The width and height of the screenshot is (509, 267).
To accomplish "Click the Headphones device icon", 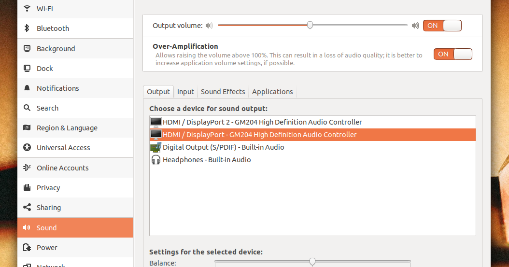I will click(x=156, y=160).
